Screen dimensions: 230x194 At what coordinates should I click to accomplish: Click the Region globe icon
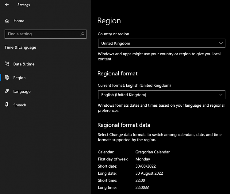[x=7, y=78]
